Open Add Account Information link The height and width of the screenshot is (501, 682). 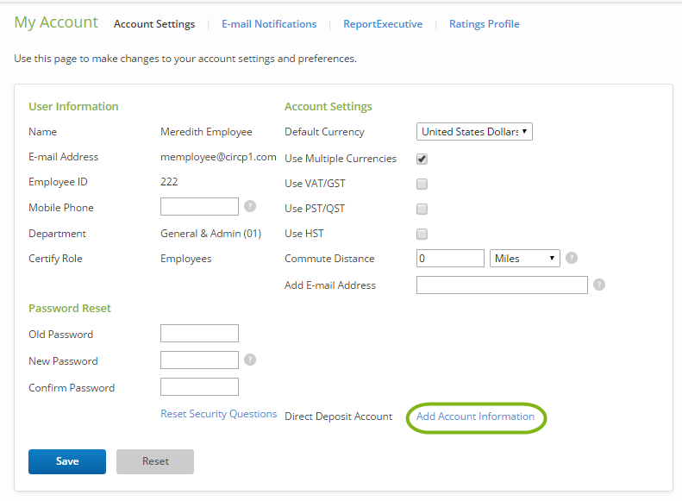[x=475, y=416]
